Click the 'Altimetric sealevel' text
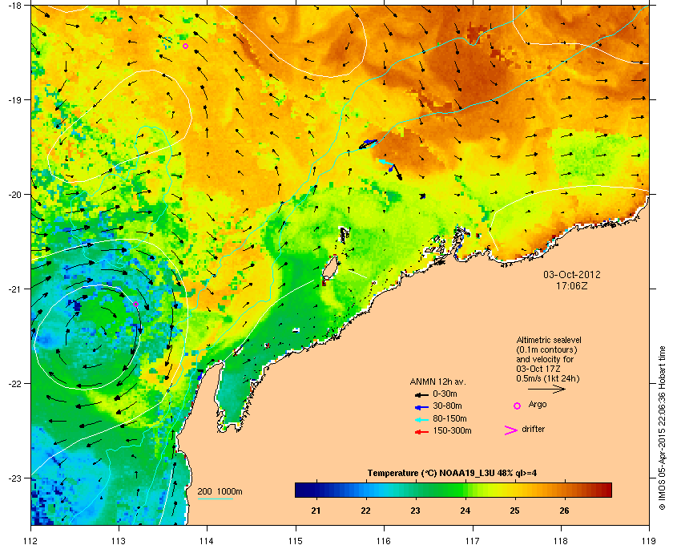 (549, 340)
